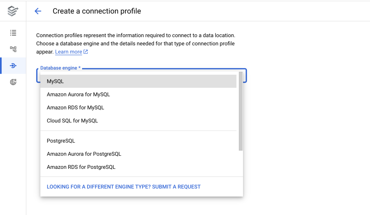This screenshot has height=215, width=370.
Task: Choose PostgreSQL database engine
Action: click(61, 141)
